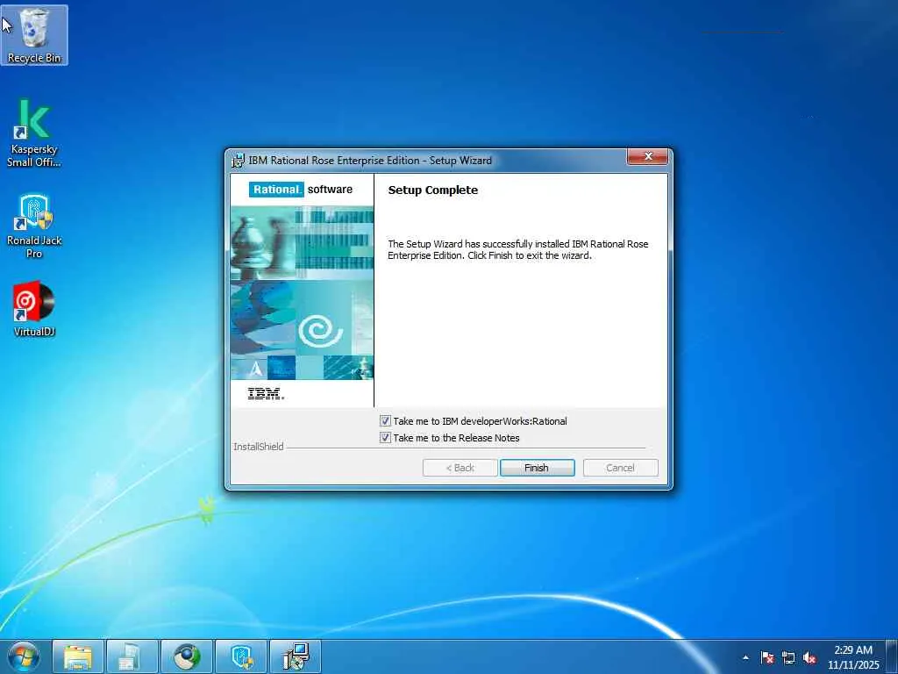Open the Recycle Bin desktop icon
The width and height of the screenshot is (898, 674).
point(34,35)
